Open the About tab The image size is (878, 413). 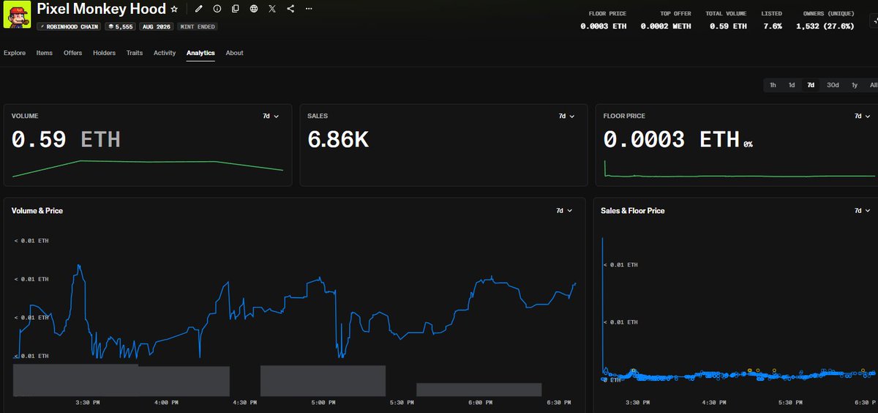tap(234, 53)
